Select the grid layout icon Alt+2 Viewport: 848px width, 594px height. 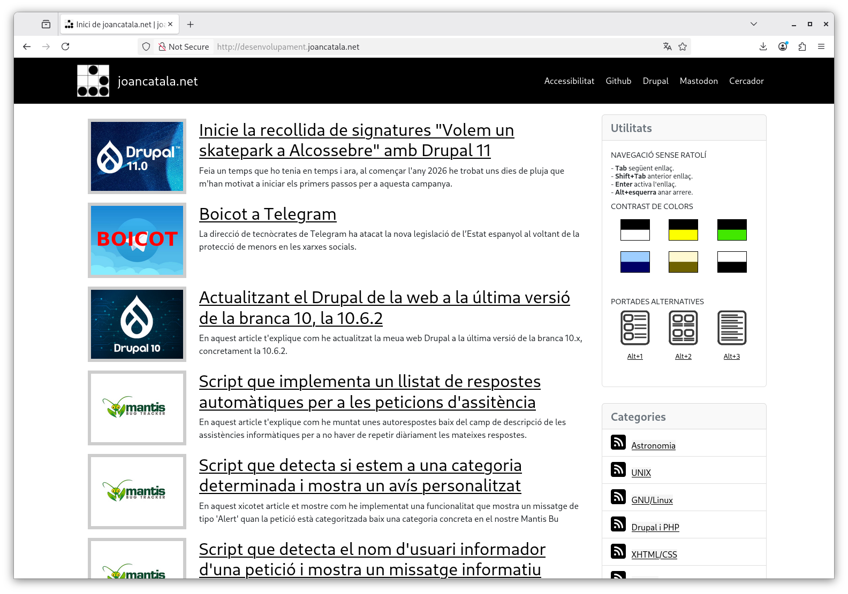click(684, 328)
